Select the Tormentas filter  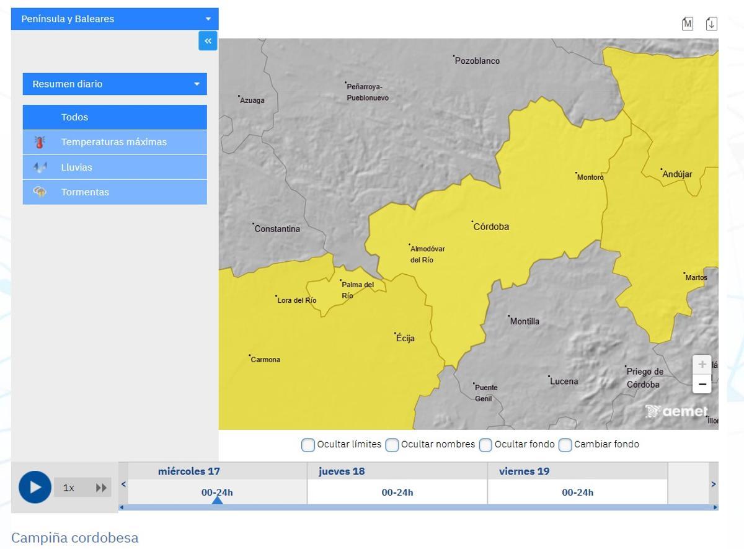point(115,192)
